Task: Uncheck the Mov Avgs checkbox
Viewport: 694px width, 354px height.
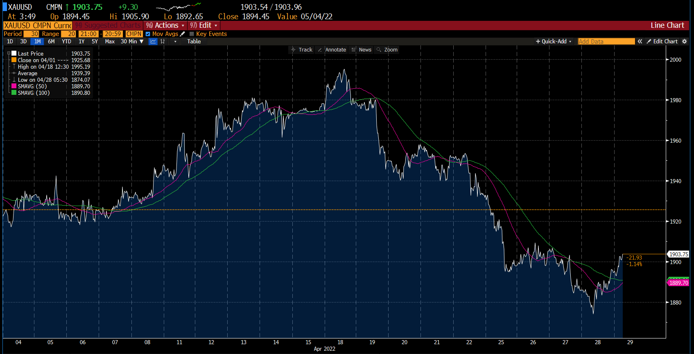Action: 148,34
